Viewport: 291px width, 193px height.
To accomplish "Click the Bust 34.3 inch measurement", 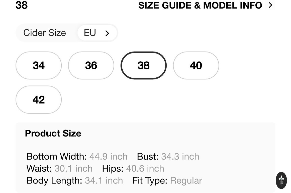I will pos(180,157).
